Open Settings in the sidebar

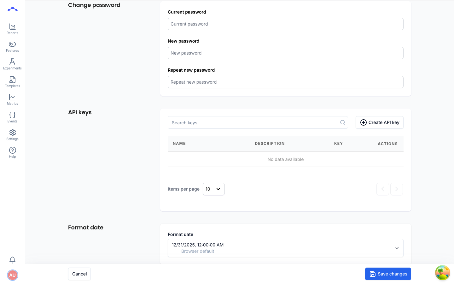coord(12,135)
